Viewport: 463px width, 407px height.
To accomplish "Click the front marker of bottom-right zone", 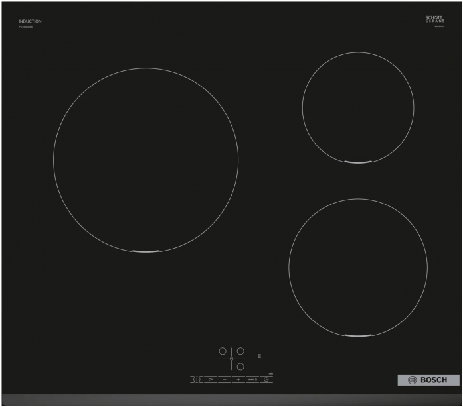I will pyautogui.click(x=358, y=335).
